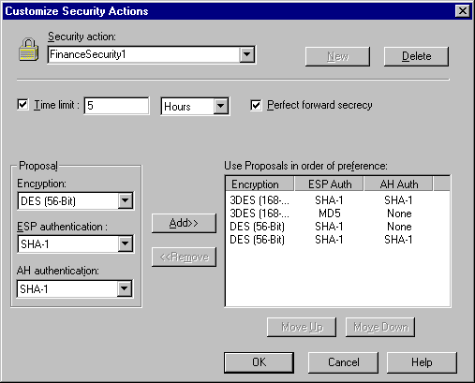Viewport: 475px width, 383px height.
Task: Click the Delete button
Action: point(416,56)
